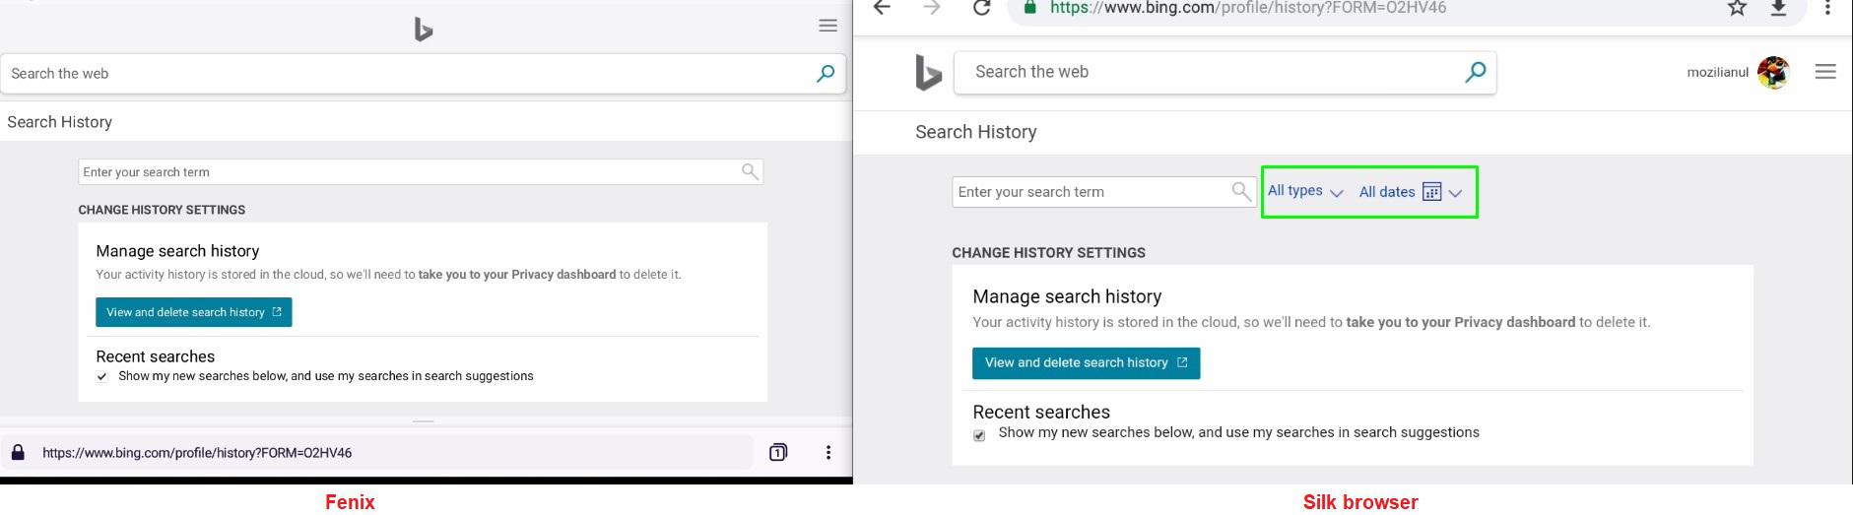Open Fenix tab counter button
Image resolution: width=1853 pixels, height=515 pixels.
point(778,452)
